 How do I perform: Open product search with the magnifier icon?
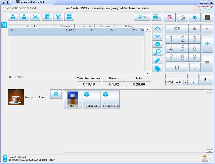coord(157,52)
